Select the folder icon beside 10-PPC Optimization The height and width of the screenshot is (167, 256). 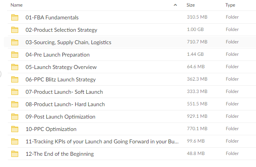[15, 129]
